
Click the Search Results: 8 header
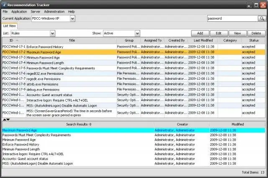point(79,124)
